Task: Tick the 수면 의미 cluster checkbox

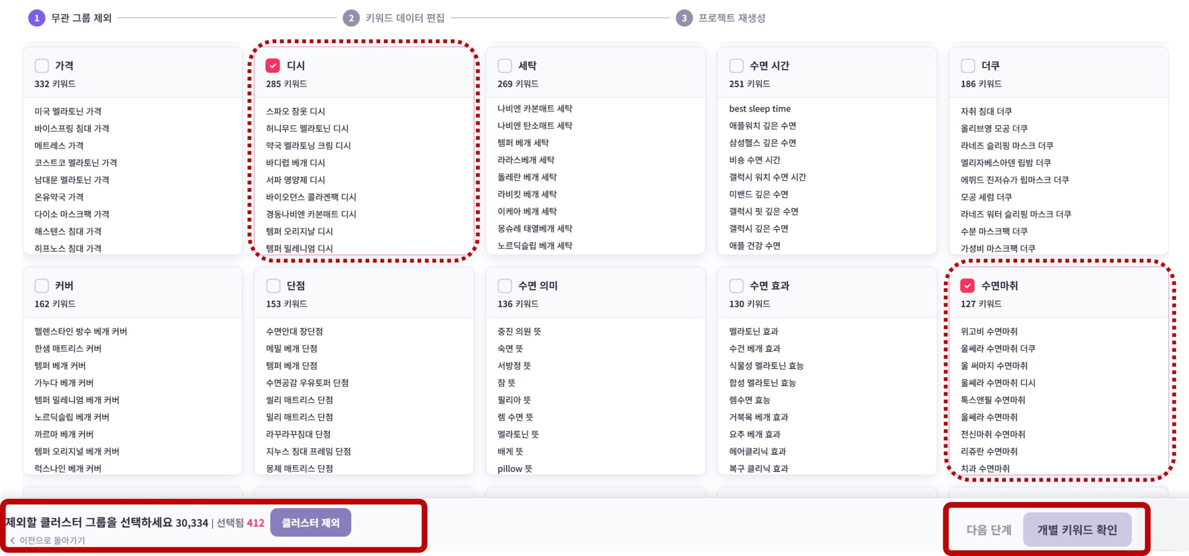Action: point(504,286)
